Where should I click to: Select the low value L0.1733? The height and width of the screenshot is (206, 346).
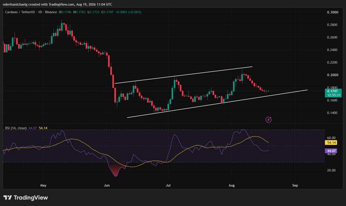pyautogui.click(x=93, y=12)
